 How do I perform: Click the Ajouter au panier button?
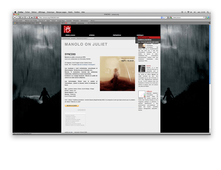[x=72, y=106]
